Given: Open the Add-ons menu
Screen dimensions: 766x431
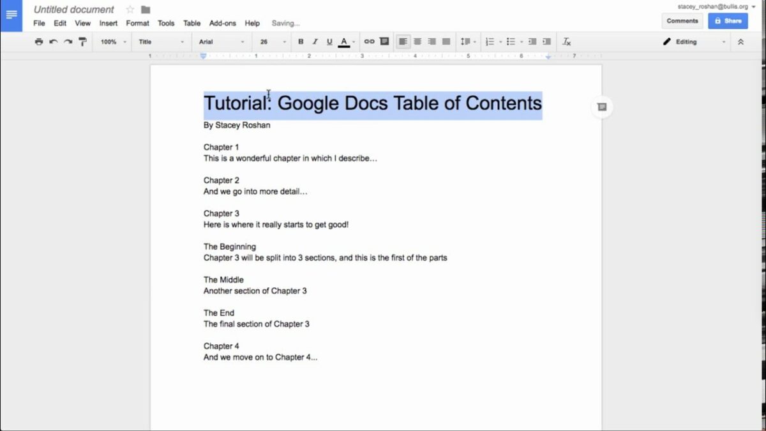Looking at the screenshot, I should coord(222,23).
